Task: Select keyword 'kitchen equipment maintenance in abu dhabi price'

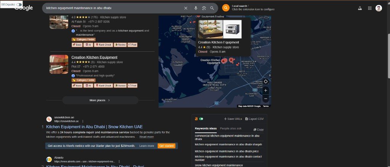Action: 227,151
